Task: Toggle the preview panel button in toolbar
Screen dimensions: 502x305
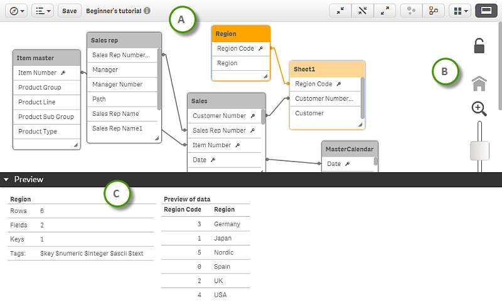Action: tap(485, 11)
